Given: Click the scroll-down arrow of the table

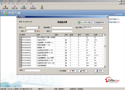Looking at the screenshot, I should tap(105, 66).
